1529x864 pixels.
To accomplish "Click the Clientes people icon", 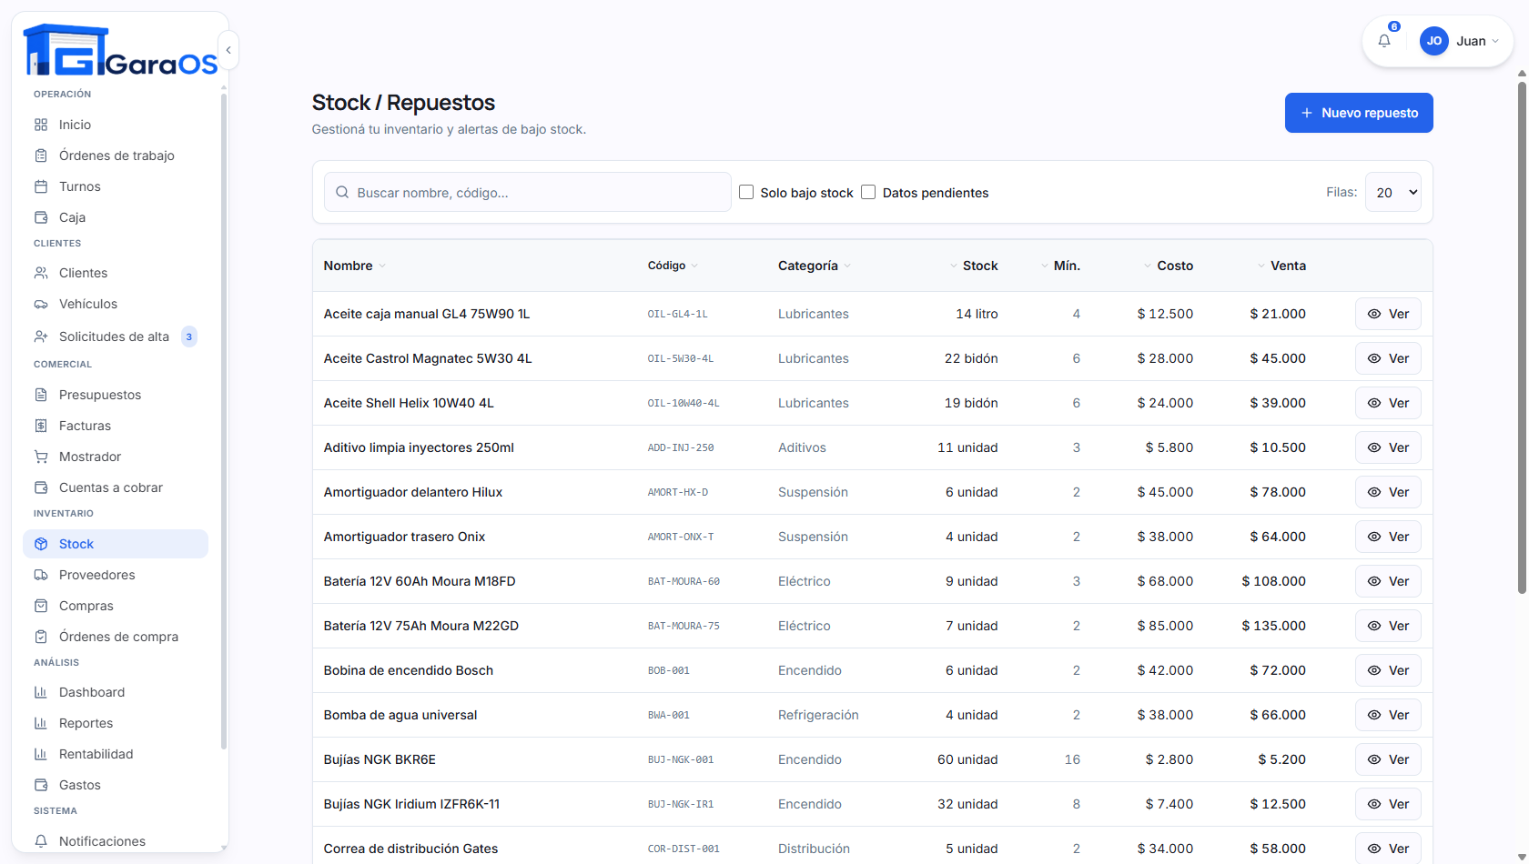I will (x=41, y=273).
